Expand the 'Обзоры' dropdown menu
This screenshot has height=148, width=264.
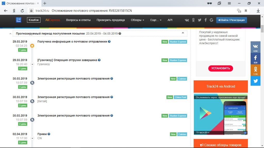137,20
